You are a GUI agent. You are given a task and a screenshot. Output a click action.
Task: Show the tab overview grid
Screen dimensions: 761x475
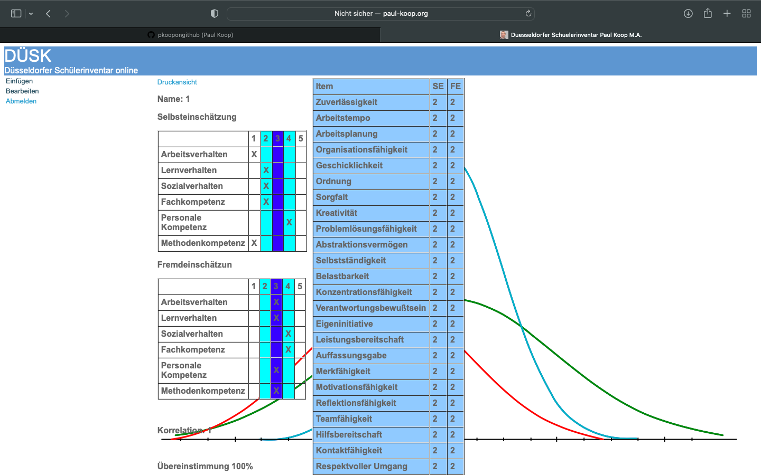[746, 14]
